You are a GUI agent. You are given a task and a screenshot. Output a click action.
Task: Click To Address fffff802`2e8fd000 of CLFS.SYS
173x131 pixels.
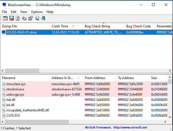click(x=130, y=116)
